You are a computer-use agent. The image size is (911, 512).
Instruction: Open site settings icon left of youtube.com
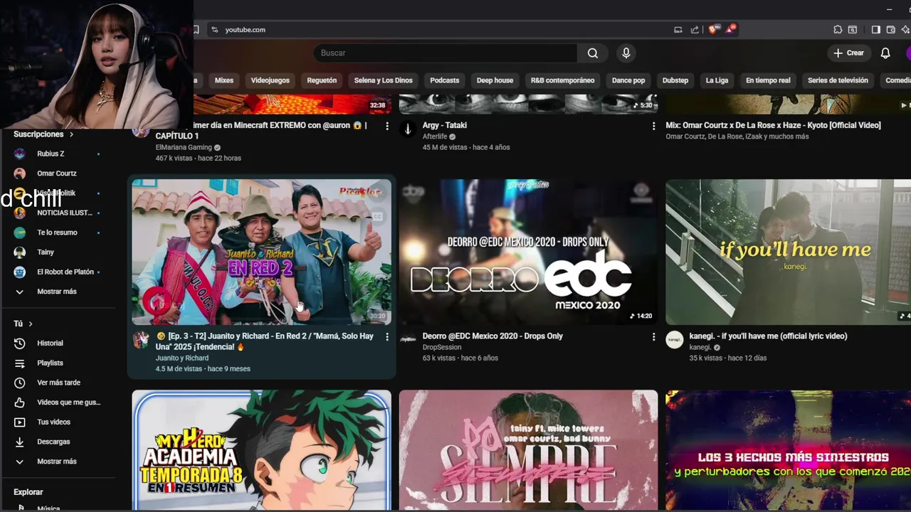pos(214,30)
